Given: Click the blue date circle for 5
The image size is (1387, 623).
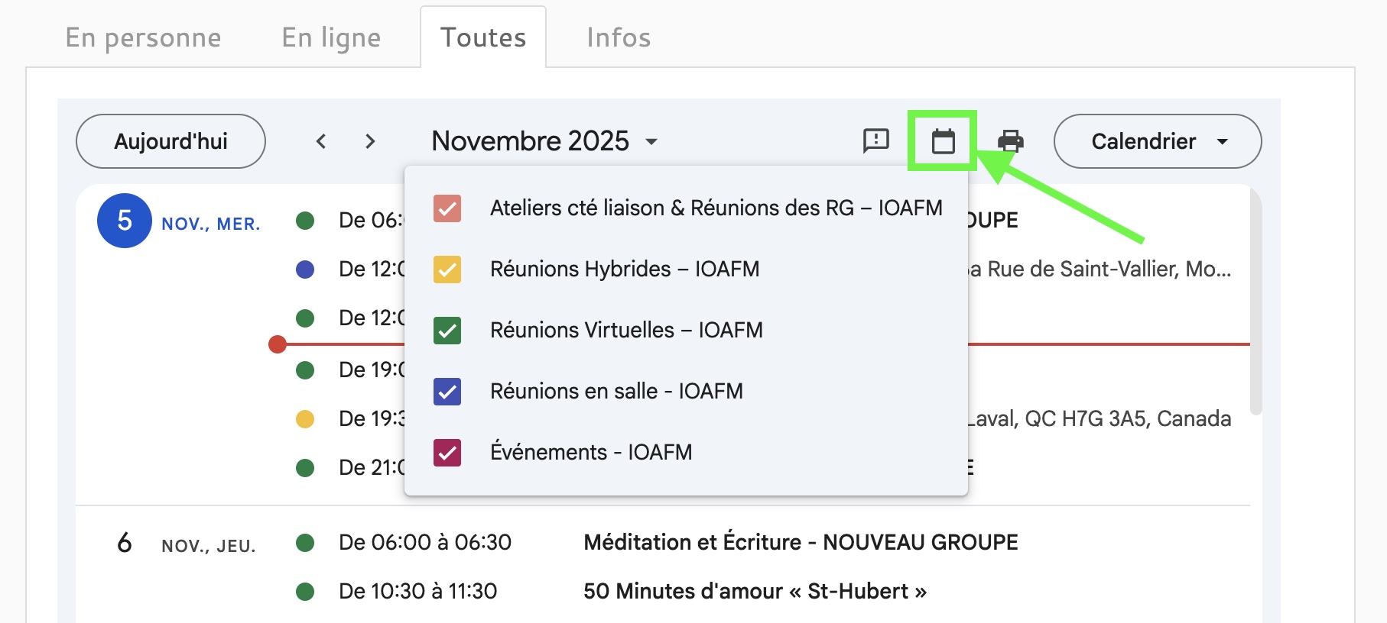Looking at the screenshot, I should pos(125,221).
